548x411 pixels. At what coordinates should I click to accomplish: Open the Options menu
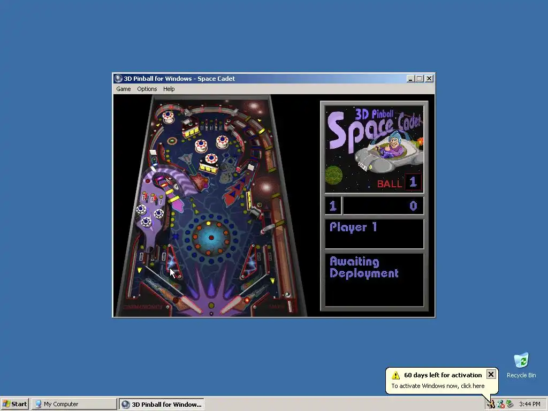(147, 89)
